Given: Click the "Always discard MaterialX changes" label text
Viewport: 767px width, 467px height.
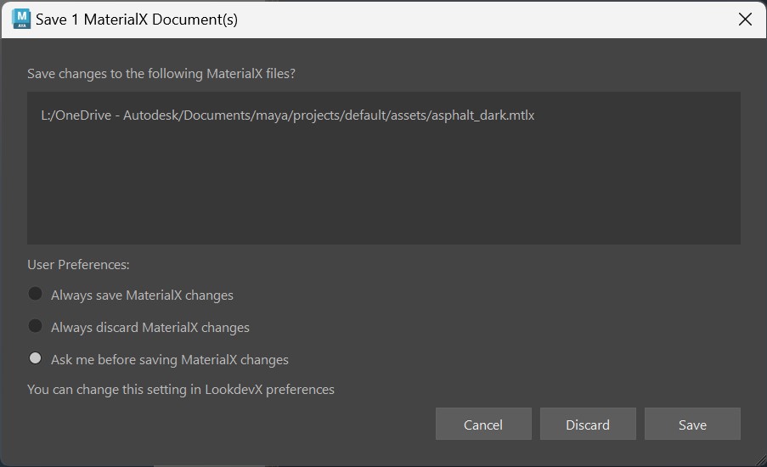Looking at the screenshot, I should [150, 328].
